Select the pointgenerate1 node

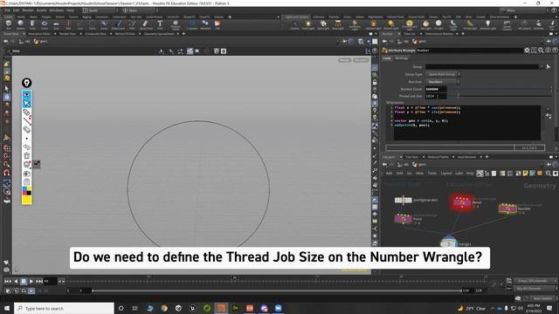pyautogui.click(x=404, y=200)
